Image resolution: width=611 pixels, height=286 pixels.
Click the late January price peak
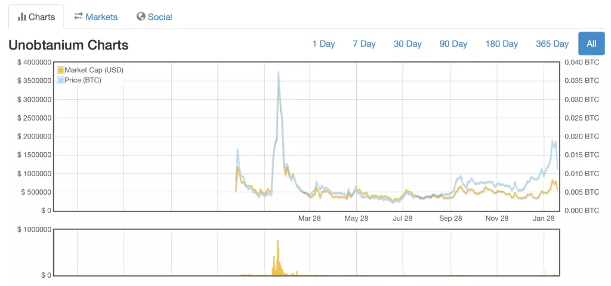(x=553, y=141)
